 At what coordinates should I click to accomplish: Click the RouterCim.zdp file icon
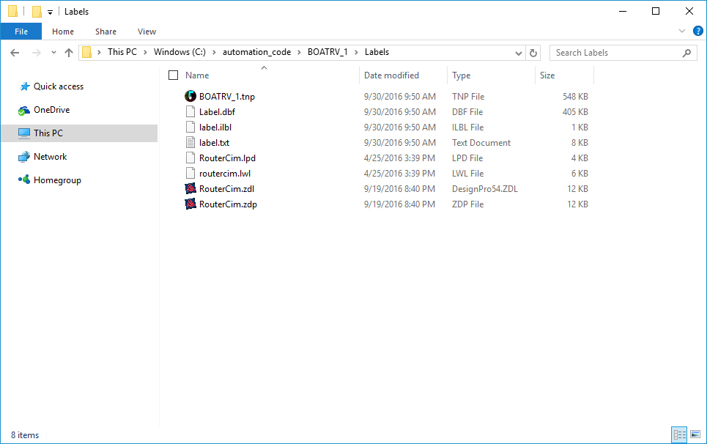[191, 204]
